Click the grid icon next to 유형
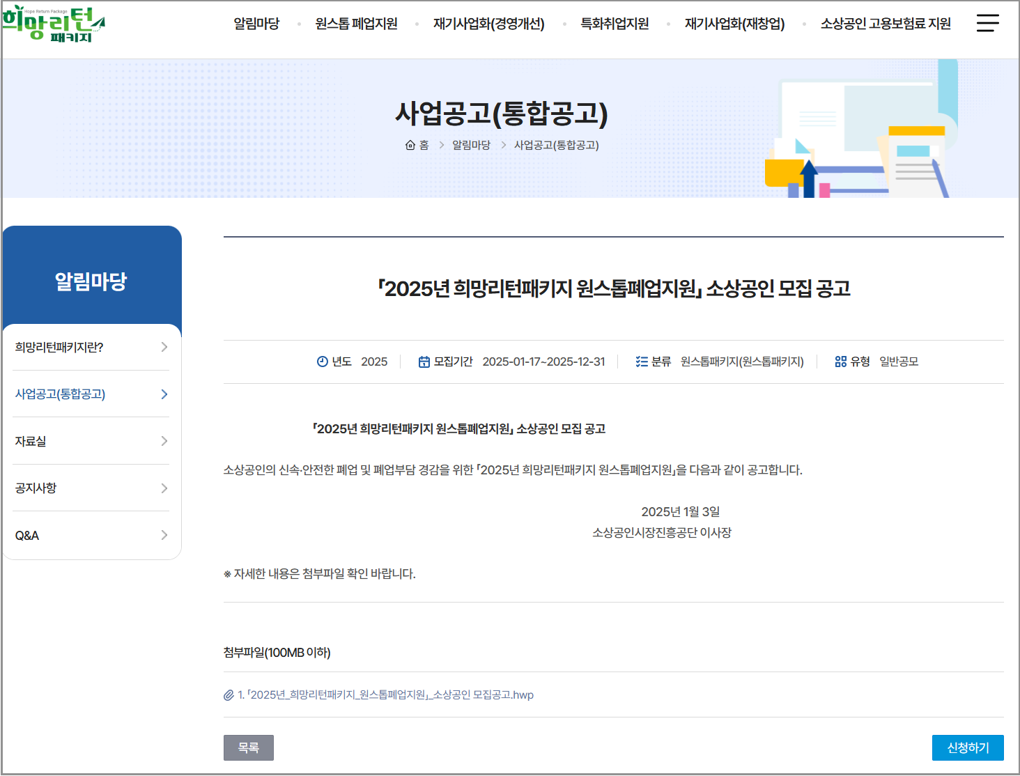This screenshot has height=776, width=1020. coord(840,362)
